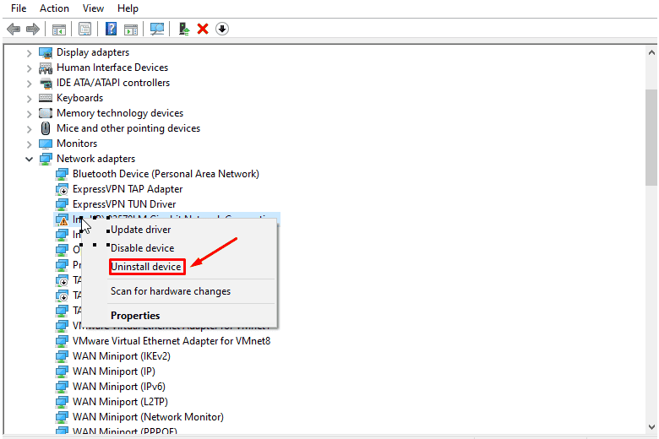Screen dimensions: 659x439
Task: Click the ExpressVPN TAP Adapter icon
Action: (x=62, y=189)
